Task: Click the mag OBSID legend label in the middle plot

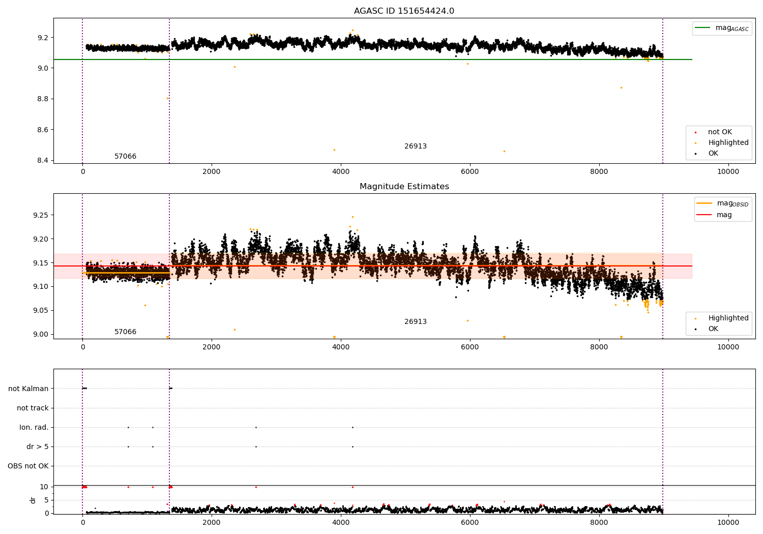Action: [x=732, y=203]
